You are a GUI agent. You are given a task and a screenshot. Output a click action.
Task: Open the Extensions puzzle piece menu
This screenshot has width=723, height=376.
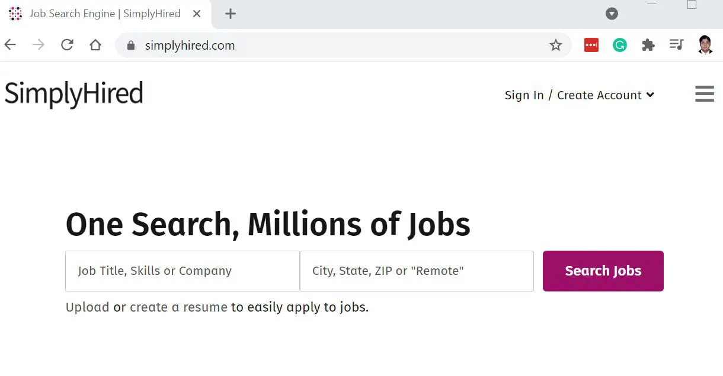point(648,45)
